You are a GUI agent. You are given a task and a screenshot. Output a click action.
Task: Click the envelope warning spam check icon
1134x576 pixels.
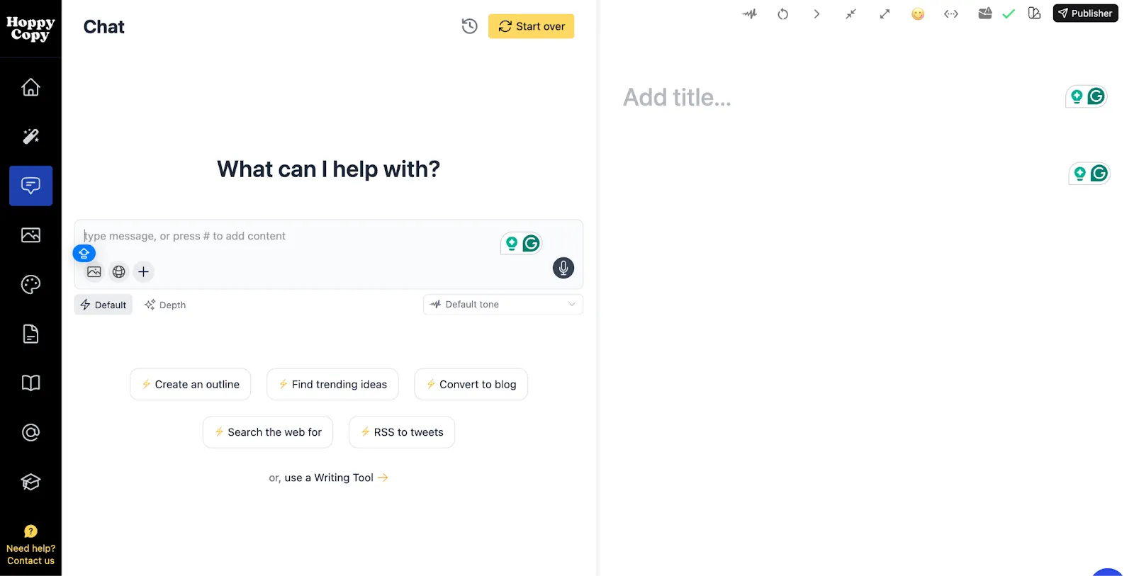[x=985, y=13]
